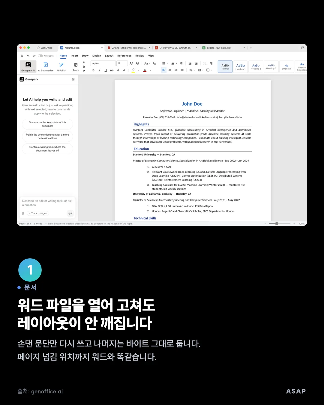The height and width of the screenshot is (405, 324).
Task: Open a new tab with the plus
Action: pyautogui.click(x=251, y=48)
